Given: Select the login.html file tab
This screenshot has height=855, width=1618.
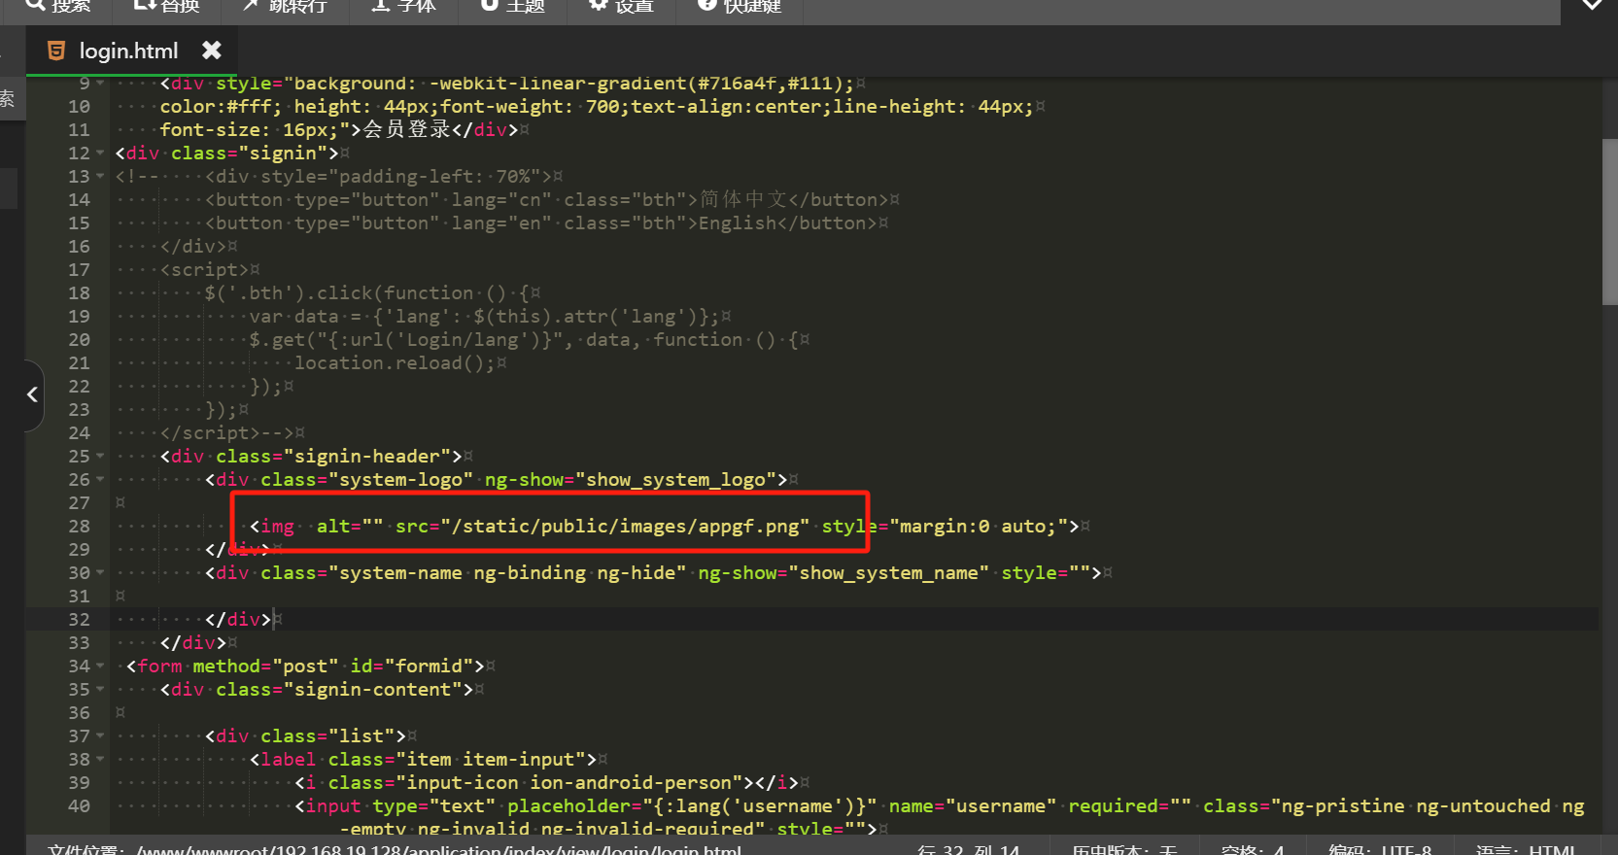Looking at the screenshot, I should tap(132, 51).
